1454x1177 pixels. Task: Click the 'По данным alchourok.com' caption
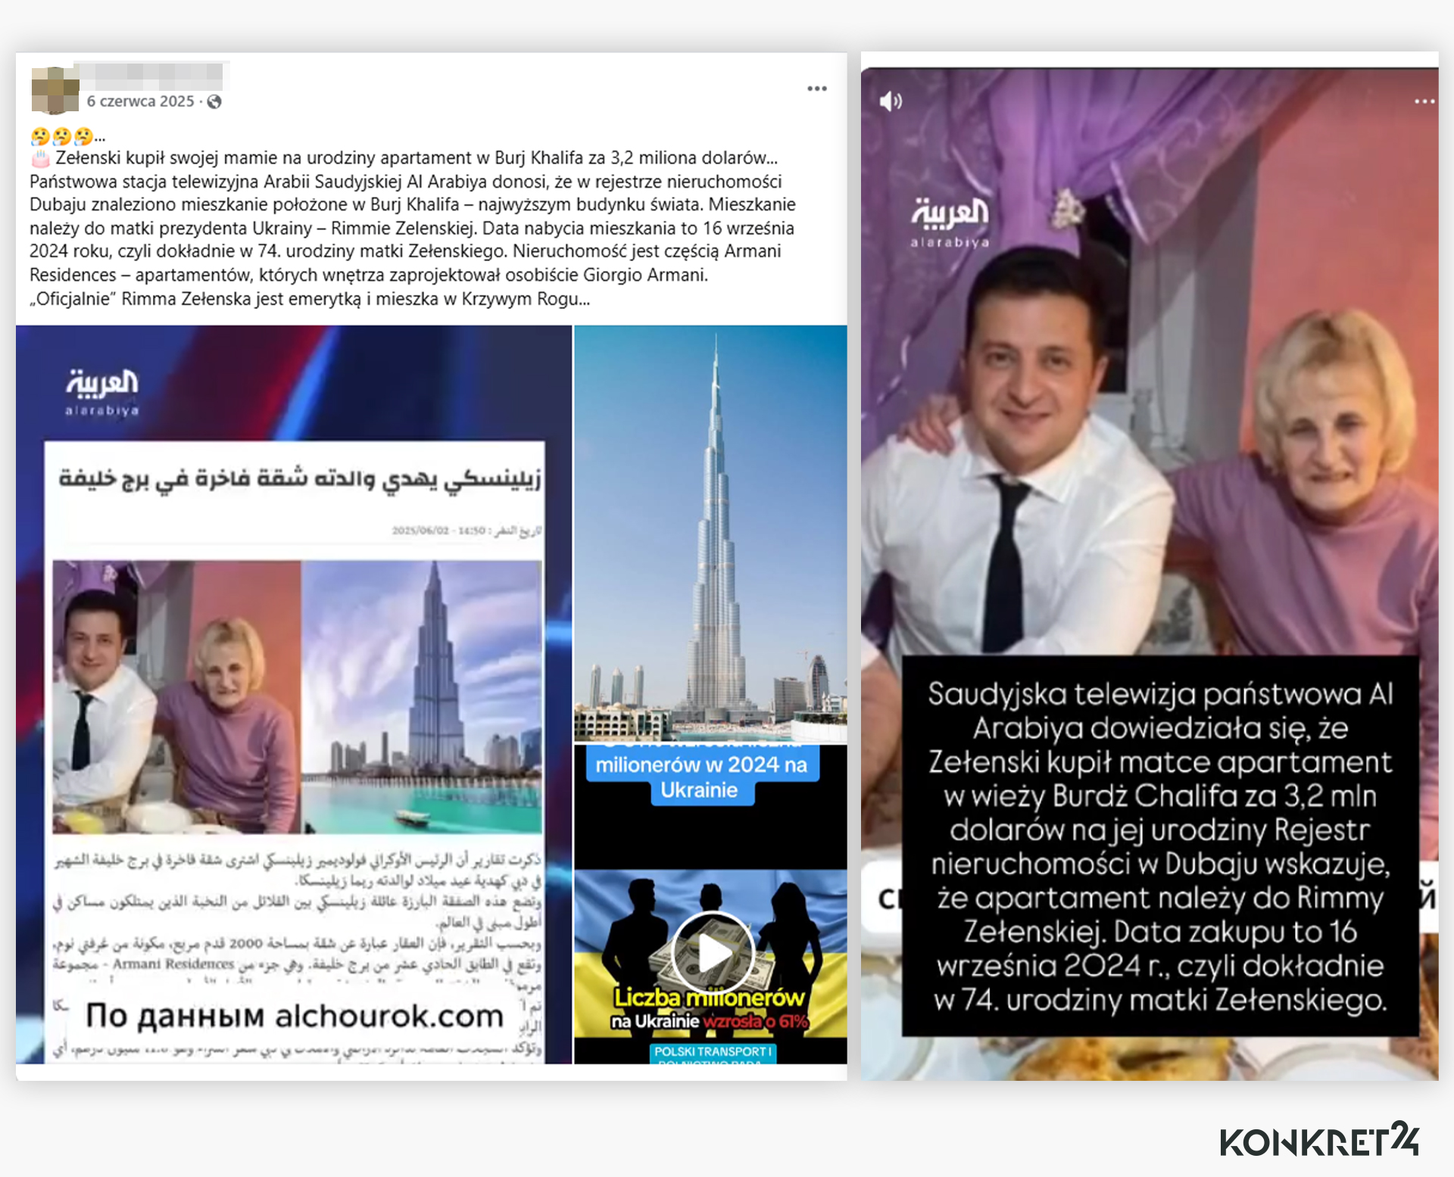[295, 1015]
